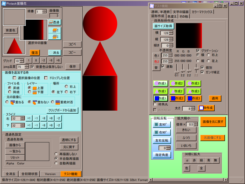
Task: Switch to 文字の描画 tab
Action: pos(181,12)
